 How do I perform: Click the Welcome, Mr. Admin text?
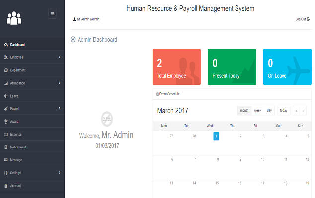pos(106,135)
